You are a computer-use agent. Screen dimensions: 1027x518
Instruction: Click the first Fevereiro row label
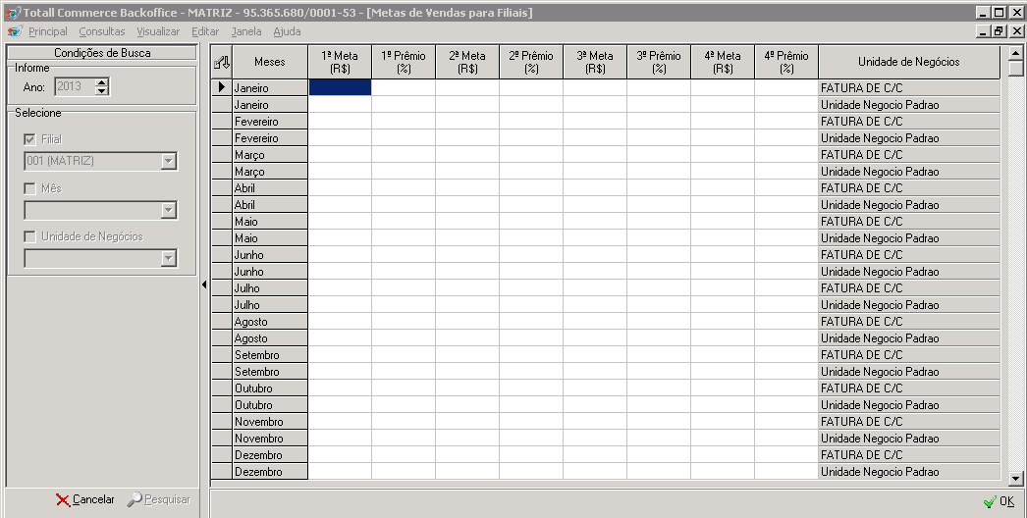270,121
